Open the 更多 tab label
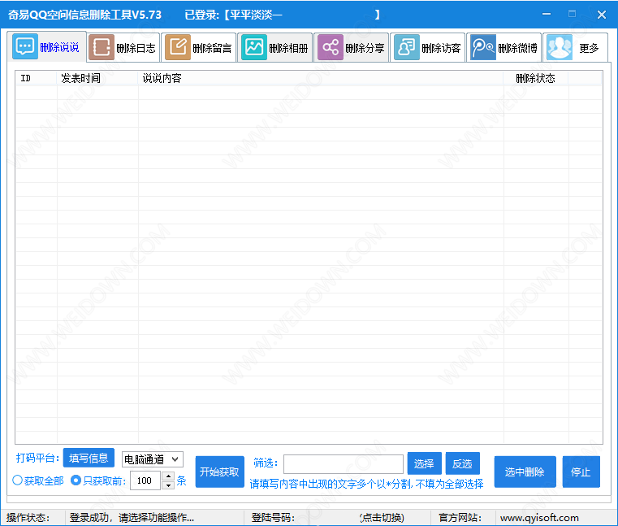Image resolution: width=618 pixels, height=526 pixels. pos(590,48)
